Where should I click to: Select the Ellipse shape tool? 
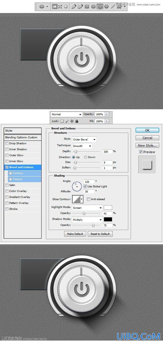pos(100,7)
